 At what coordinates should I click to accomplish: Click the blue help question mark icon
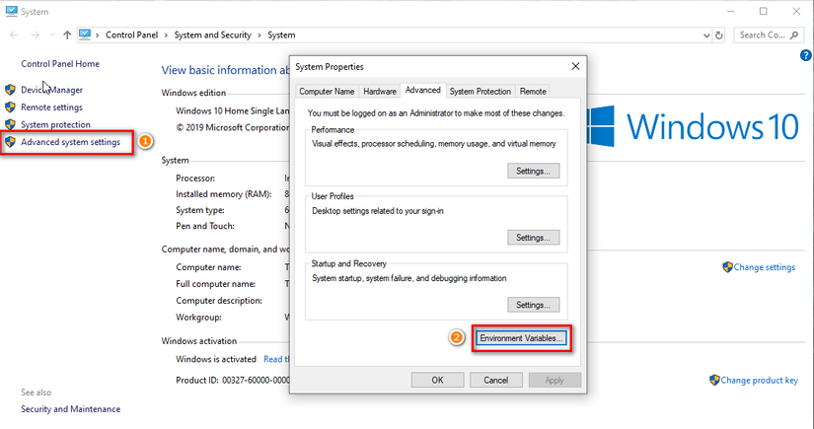click(806, 55)
